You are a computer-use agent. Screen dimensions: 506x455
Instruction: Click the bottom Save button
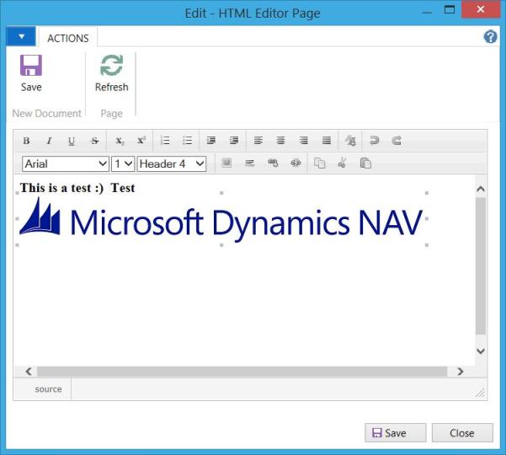[x=396, y=433]
